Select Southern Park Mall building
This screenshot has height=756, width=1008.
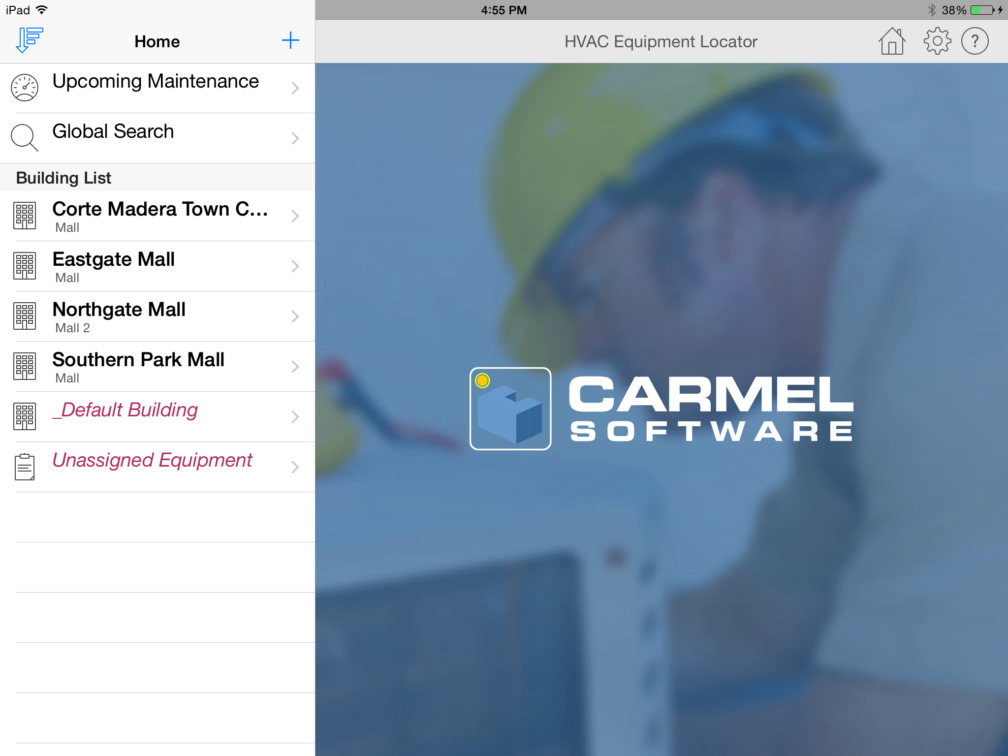point(157,367)
